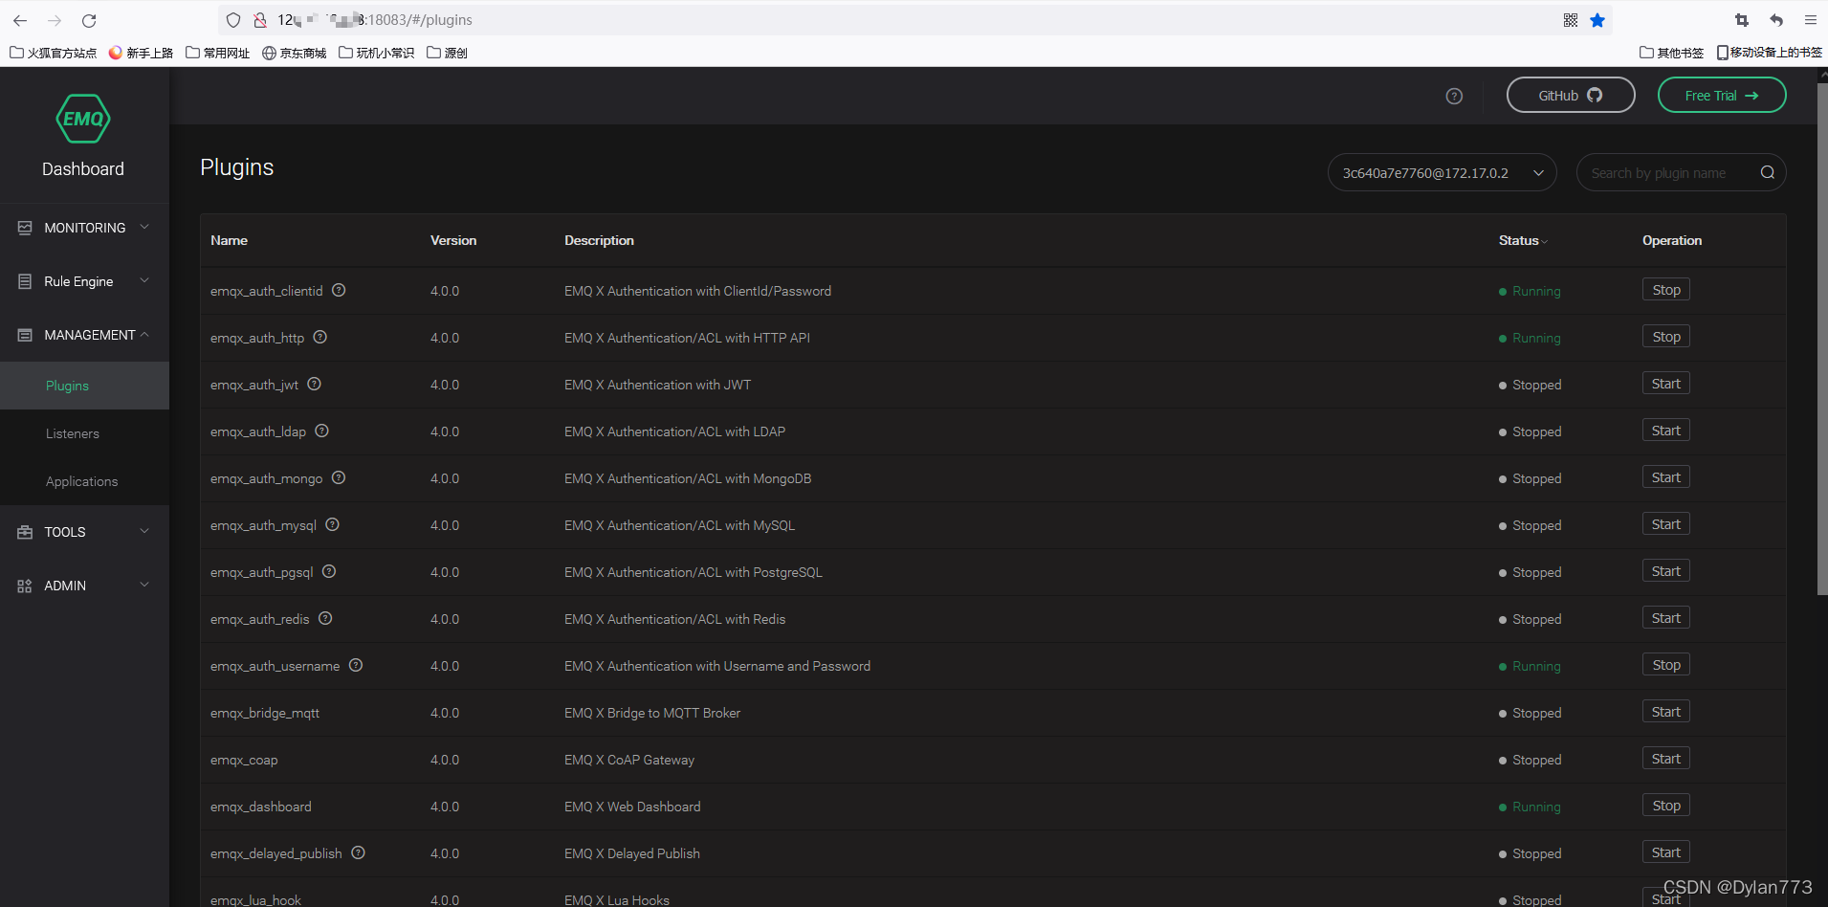Collapse the MANAGEMENT menu

pyautogui.click(x=84, y=335)
